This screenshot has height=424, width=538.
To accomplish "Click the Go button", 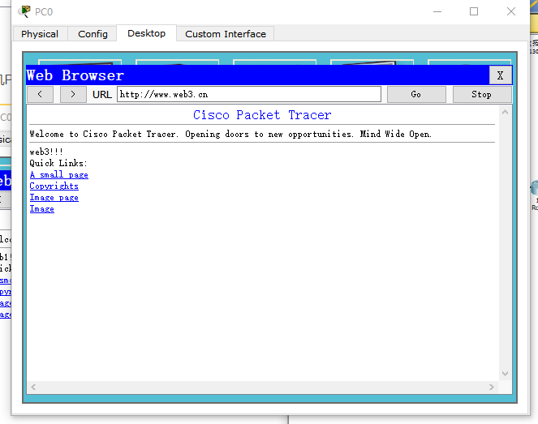I will click(416, 94).
